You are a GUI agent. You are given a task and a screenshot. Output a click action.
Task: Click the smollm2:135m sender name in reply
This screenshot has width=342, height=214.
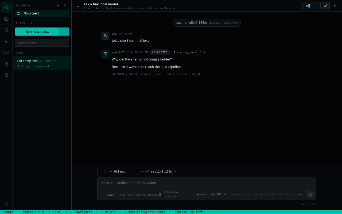(x=122, y=52)
